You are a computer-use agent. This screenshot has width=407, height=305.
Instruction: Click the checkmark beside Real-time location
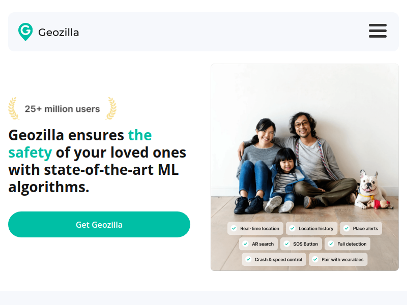[234, 229]
